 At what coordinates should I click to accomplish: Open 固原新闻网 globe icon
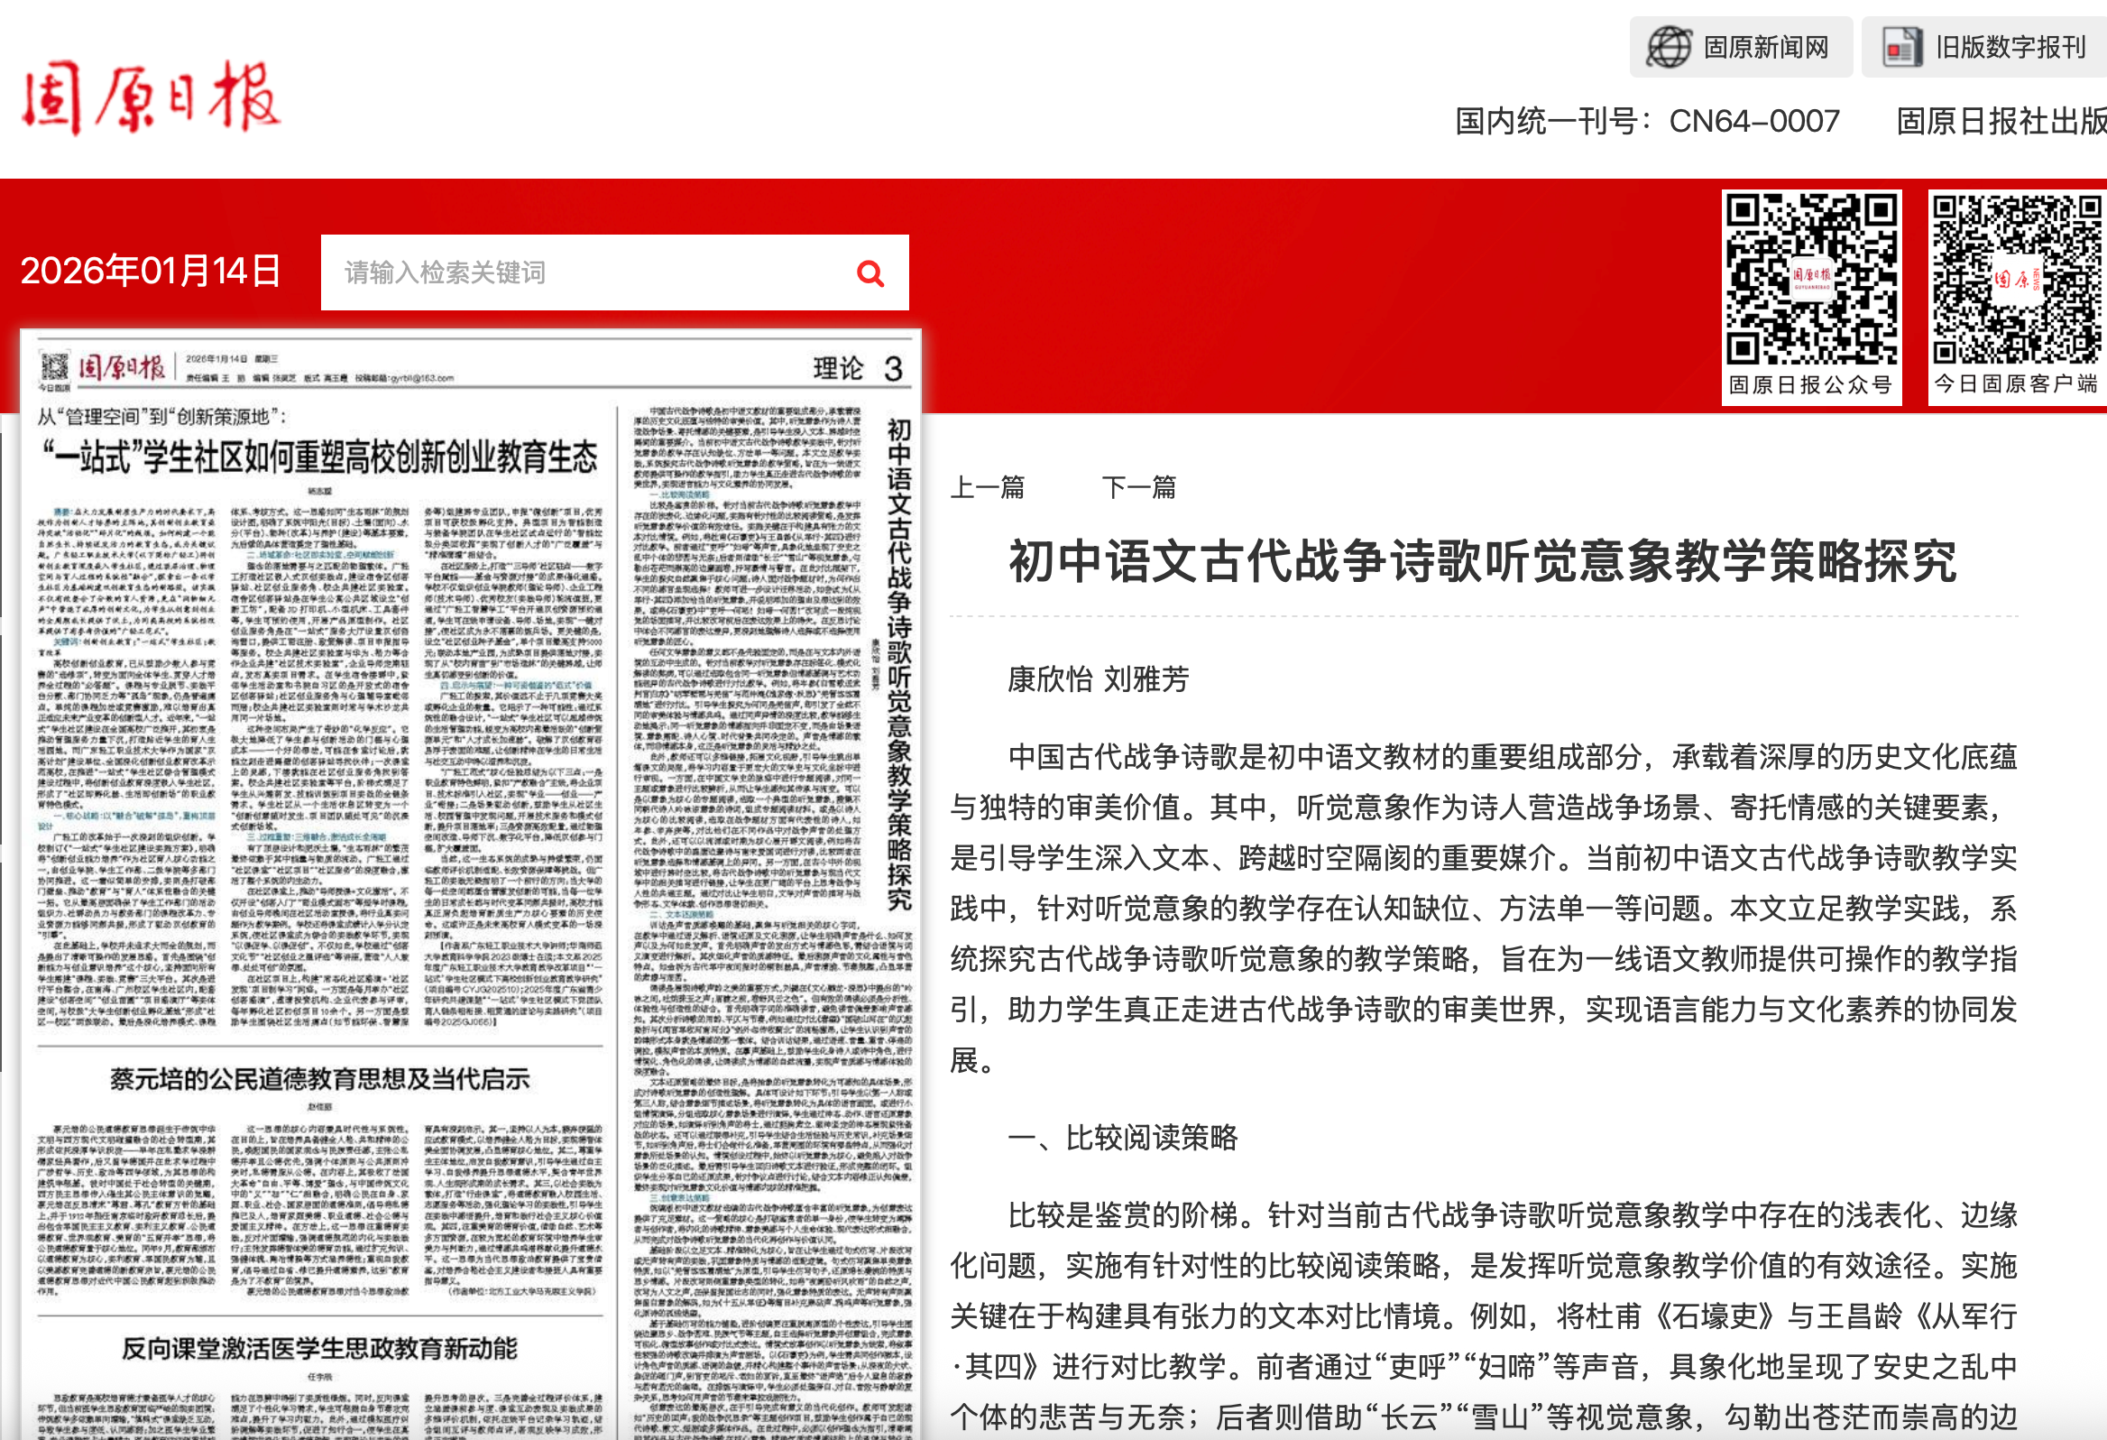tap(1670, 47)
